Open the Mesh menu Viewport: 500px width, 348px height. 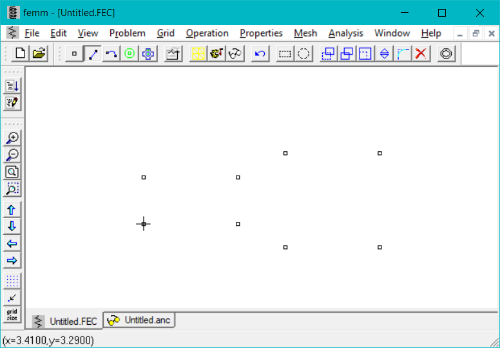pyautogui.click(x=305, y=33)
